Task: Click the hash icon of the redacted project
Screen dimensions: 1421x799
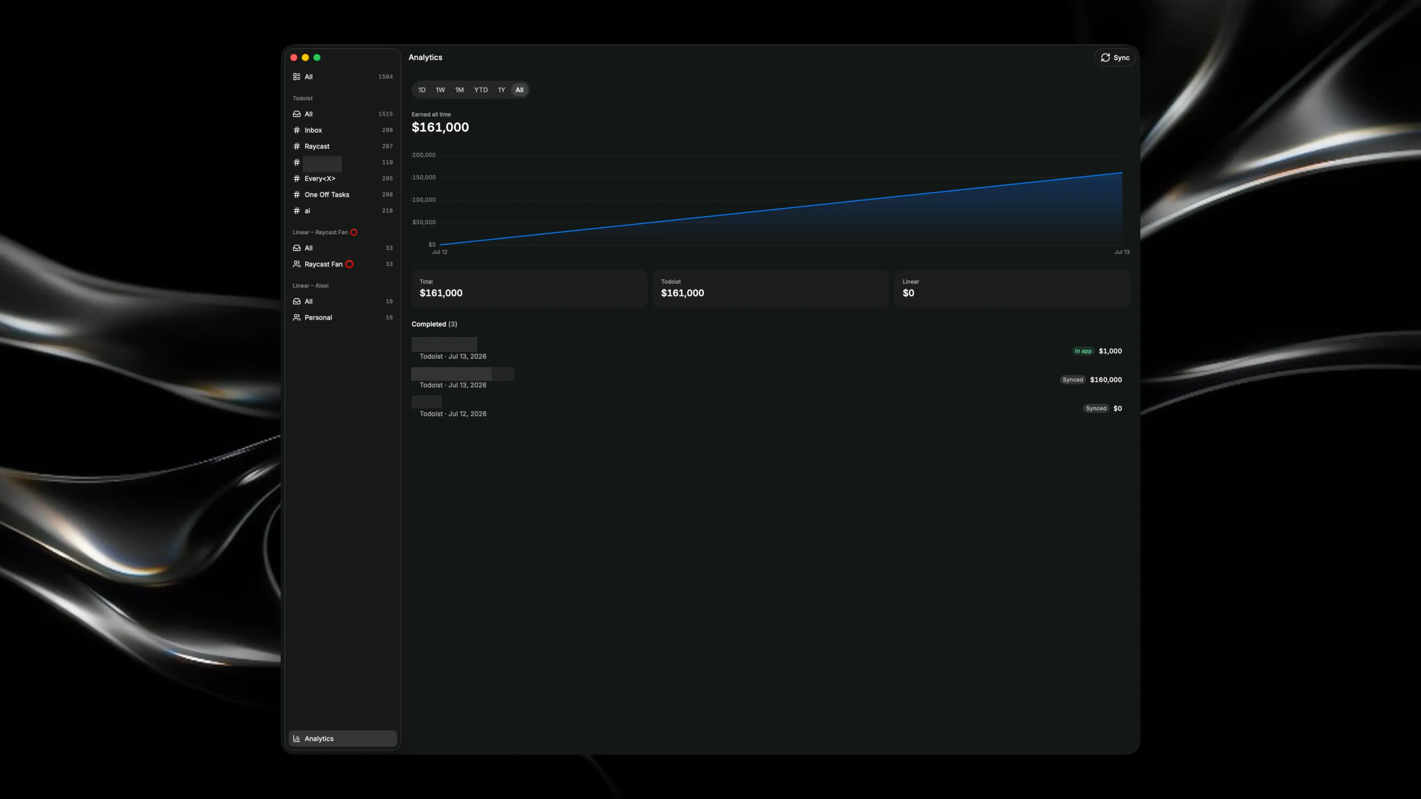Action: tap(297, 162)
